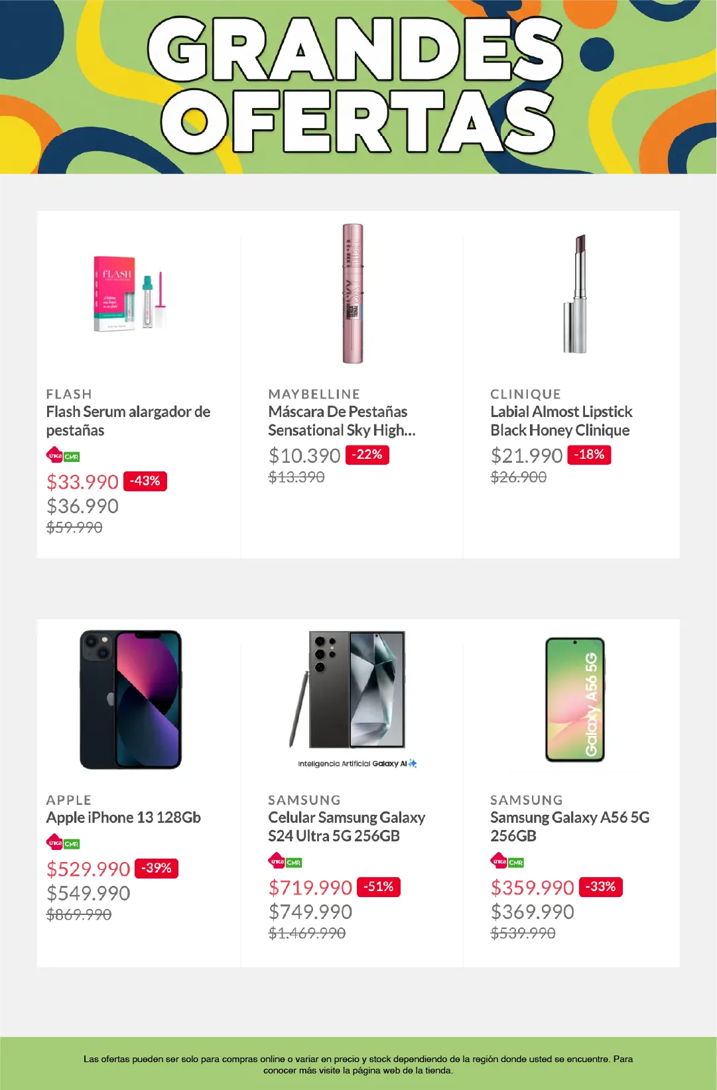Click the Flash Serum product image
Viewport: 717px width, 1090px height.
(129, 294)
